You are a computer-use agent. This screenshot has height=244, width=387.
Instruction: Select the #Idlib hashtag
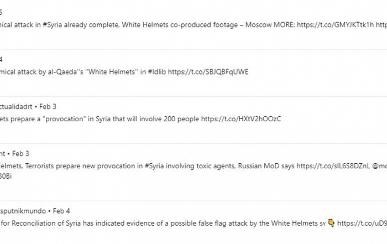coord(156,72)
